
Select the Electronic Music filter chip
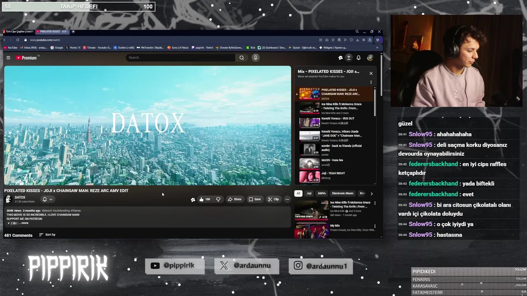pyautogui.click(x=343, y=193)
